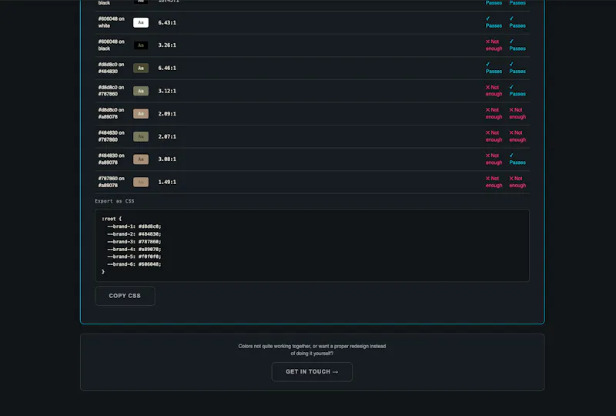
Task: Select the Aa swatch for #606048 on white
Action: tap(141, 22)
